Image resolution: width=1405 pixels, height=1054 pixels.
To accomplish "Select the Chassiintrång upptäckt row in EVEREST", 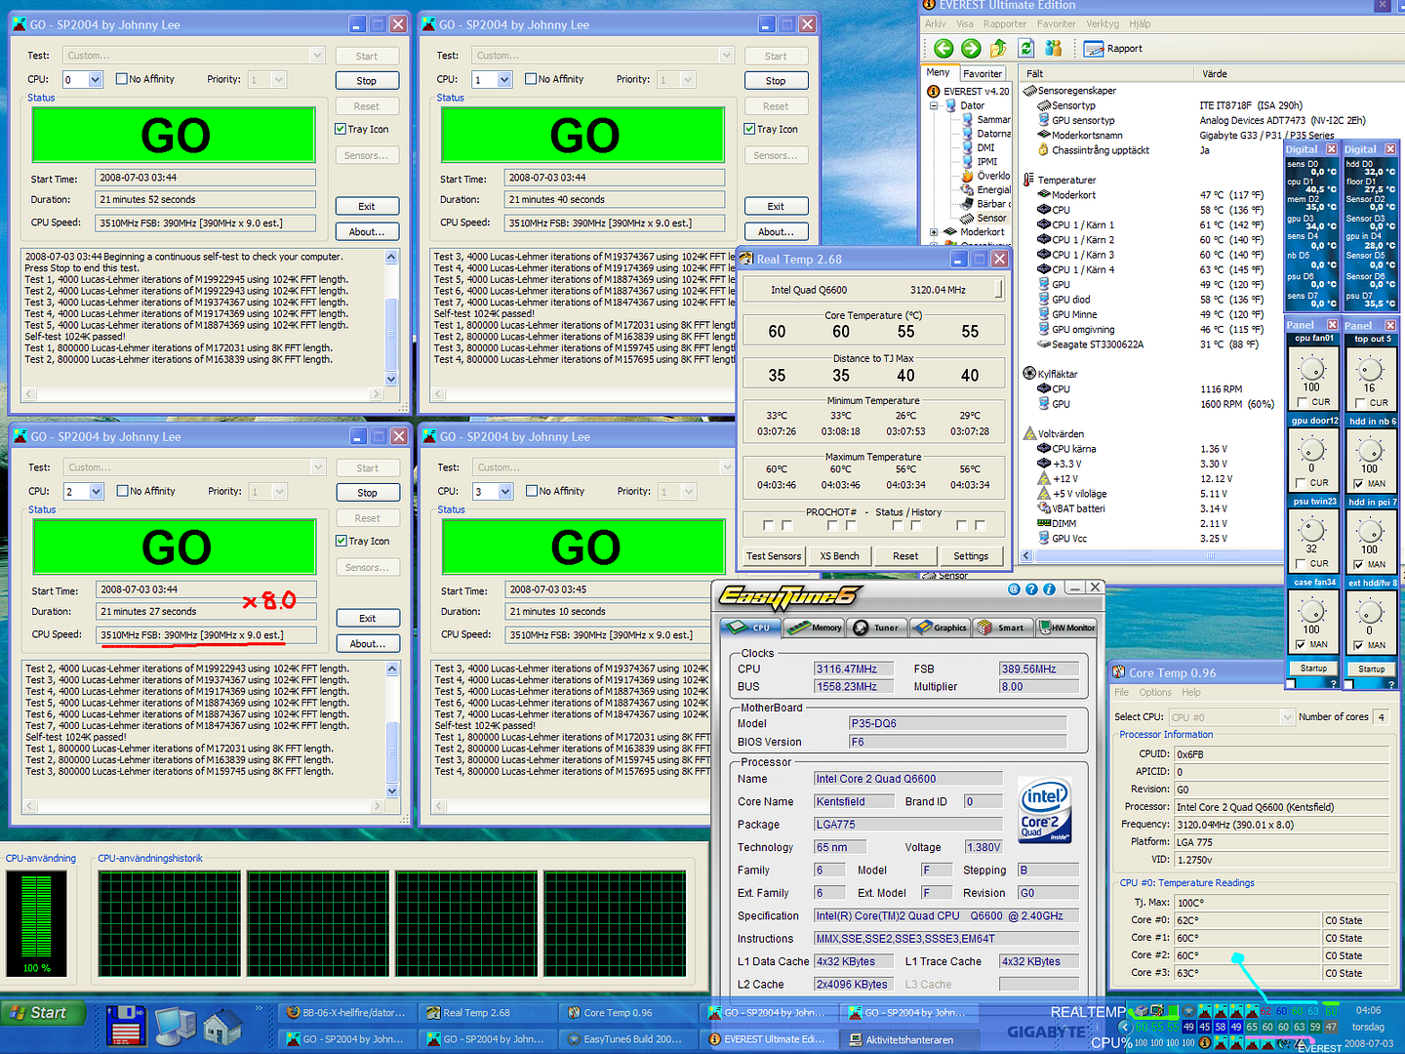I will [1093, 150].
